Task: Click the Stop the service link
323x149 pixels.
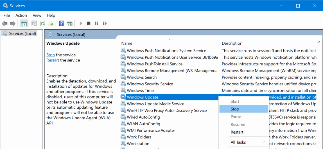Action: click(x=51, y=55)
